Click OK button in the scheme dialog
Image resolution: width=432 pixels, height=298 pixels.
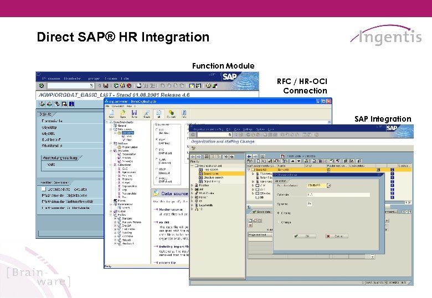point(305,236)
